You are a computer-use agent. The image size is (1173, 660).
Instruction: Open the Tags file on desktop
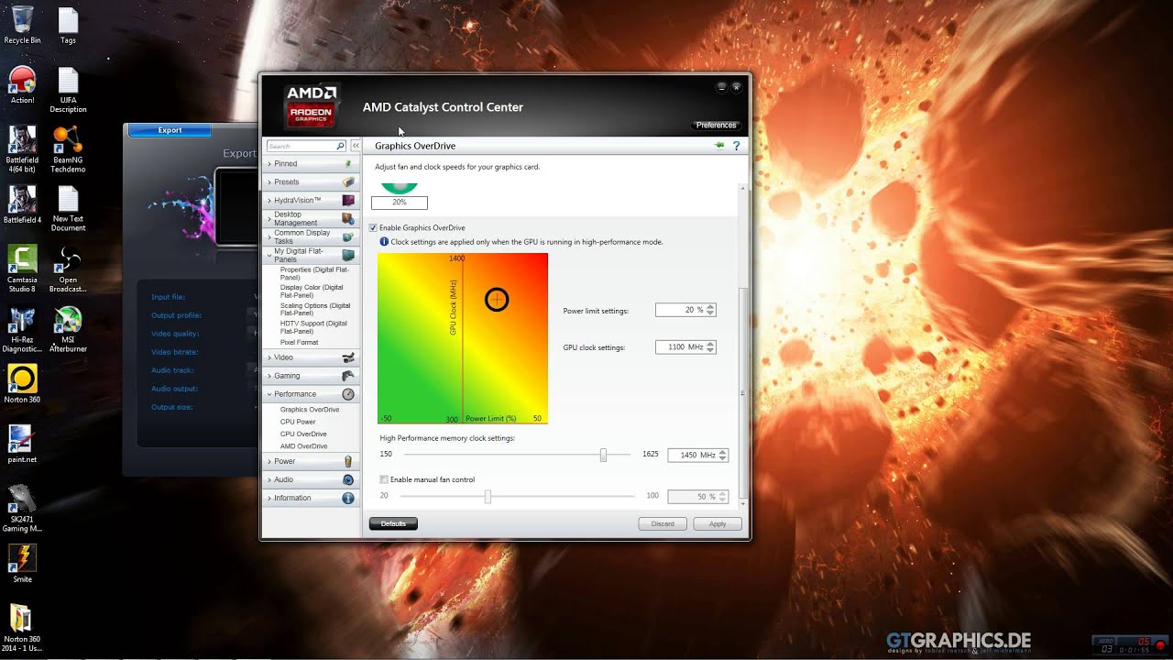pos(68,25)
